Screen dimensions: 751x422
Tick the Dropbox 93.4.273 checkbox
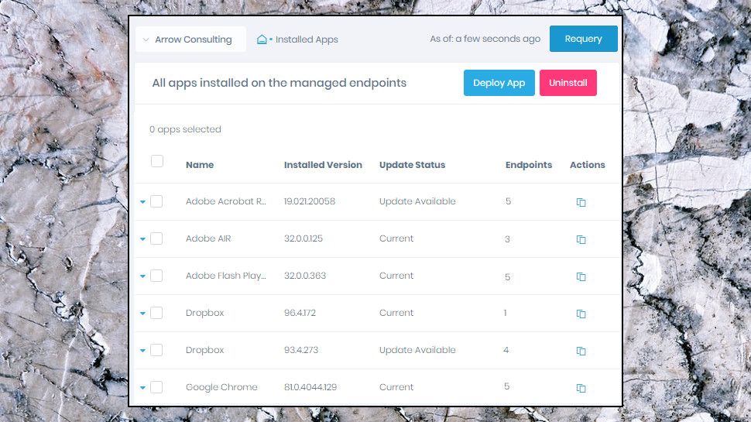tap(156, 350)
